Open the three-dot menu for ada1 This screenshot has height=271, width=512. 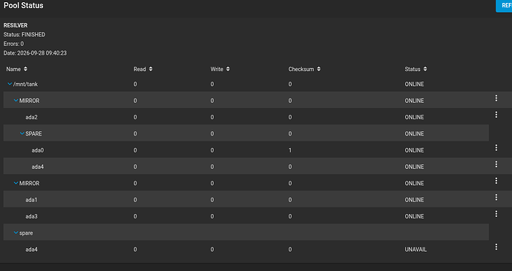[x=496, y=198]
